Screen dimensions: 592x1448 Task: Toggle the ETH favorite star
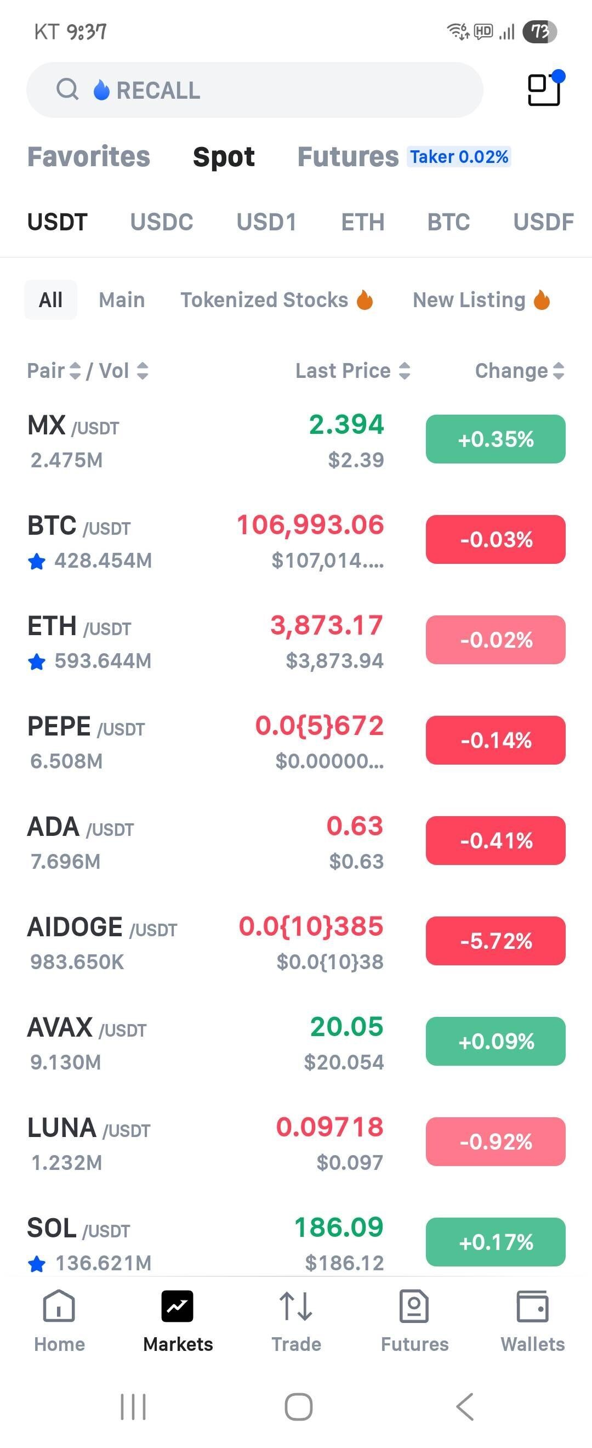(x=37, y=661)
